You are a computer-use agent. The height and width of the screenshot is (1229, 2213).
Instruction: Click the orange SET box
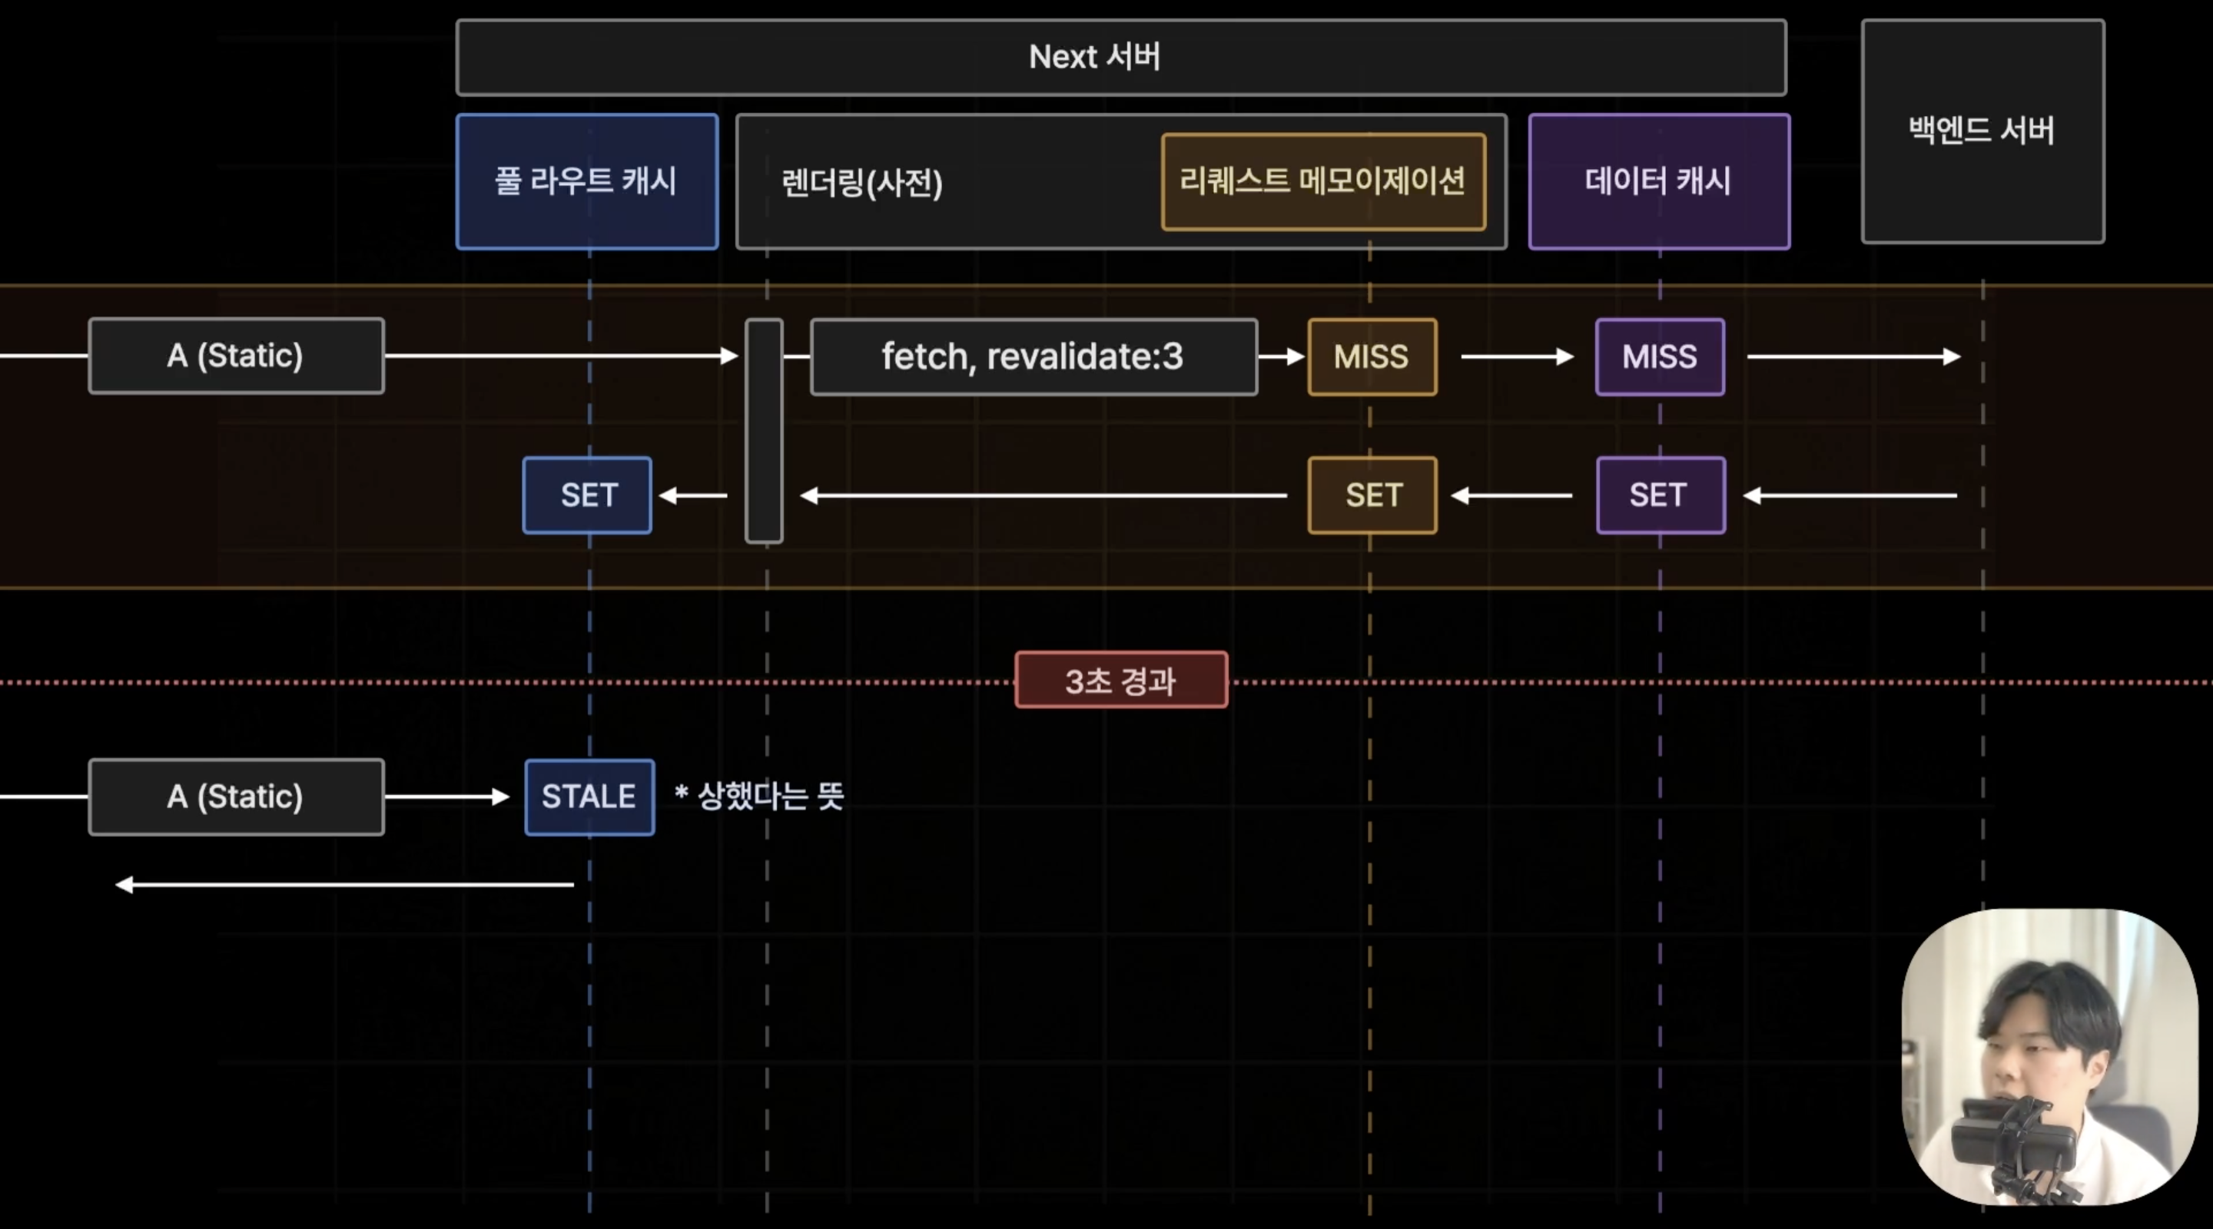tap(1372, 495)
